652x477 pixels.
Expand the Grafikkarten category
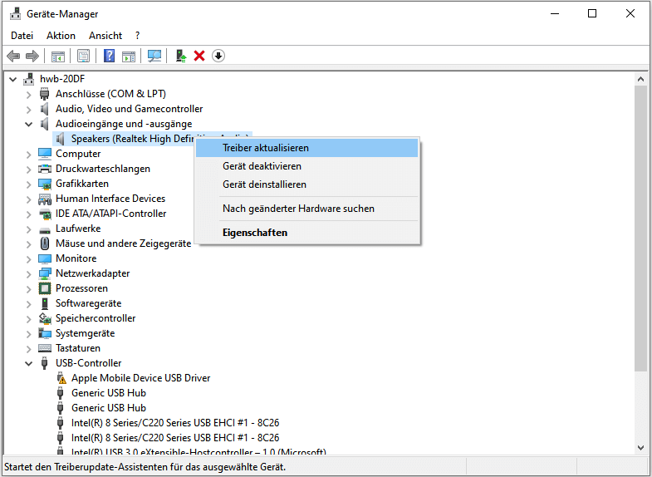click(29, 184)
